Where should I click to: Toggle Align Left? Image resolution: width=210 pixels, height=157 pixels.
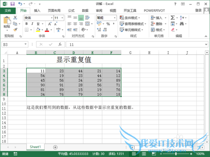[69, 24]
